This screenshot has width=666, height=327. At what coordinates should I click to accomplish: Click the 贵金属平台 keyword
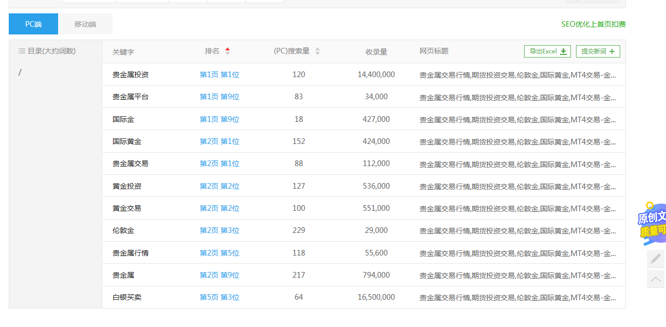coord(131,97)
